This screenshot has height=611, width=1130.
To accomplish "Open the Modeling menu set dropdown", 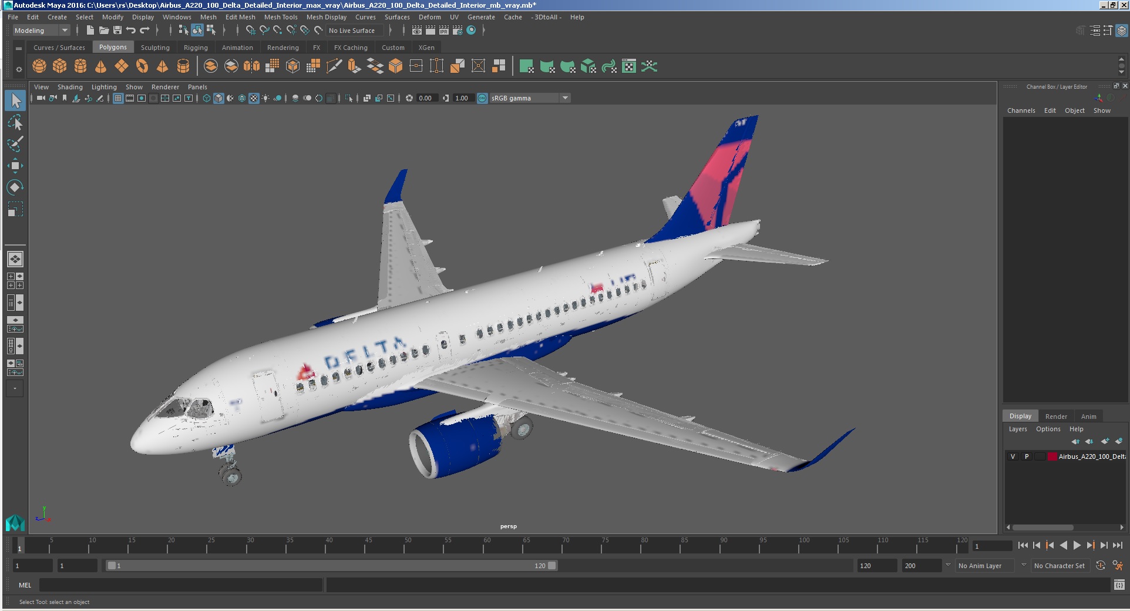I will pyautogui.click(x=41, y=31).
